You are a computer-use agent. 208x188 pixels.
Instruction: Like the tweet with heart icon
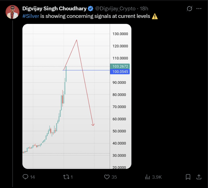click(x=107, y=177)
